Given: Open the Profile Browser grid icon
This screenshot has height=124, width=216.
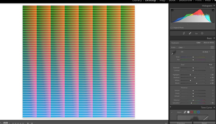Looking at the screenshot, I should pos(212,47).
